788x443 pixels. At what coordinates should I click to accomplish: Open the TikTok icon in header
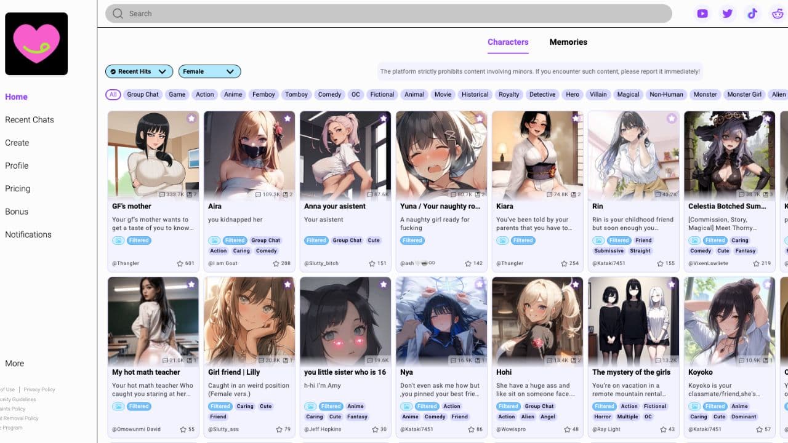[x=752, y=14]
